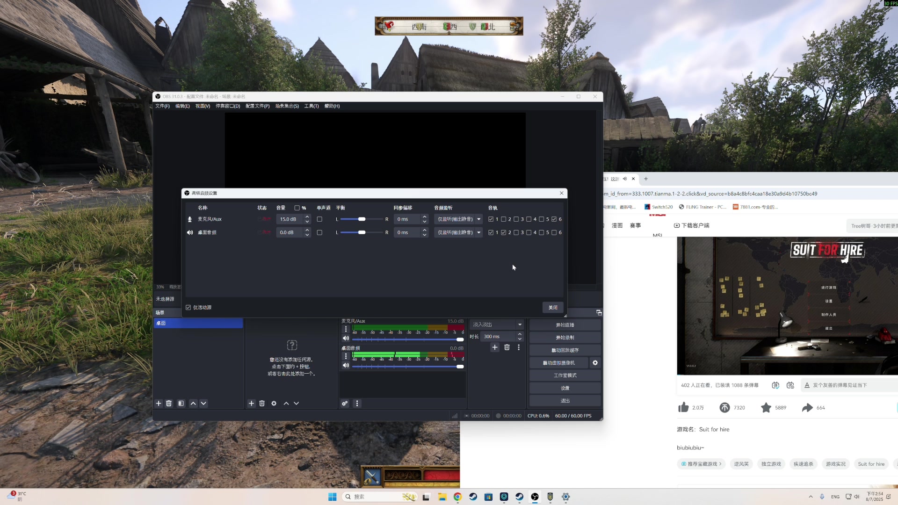The width and height of the screenshot is (898, 505).
Task: Select 桌面 scene in scenes list
Action: (198, 323)
